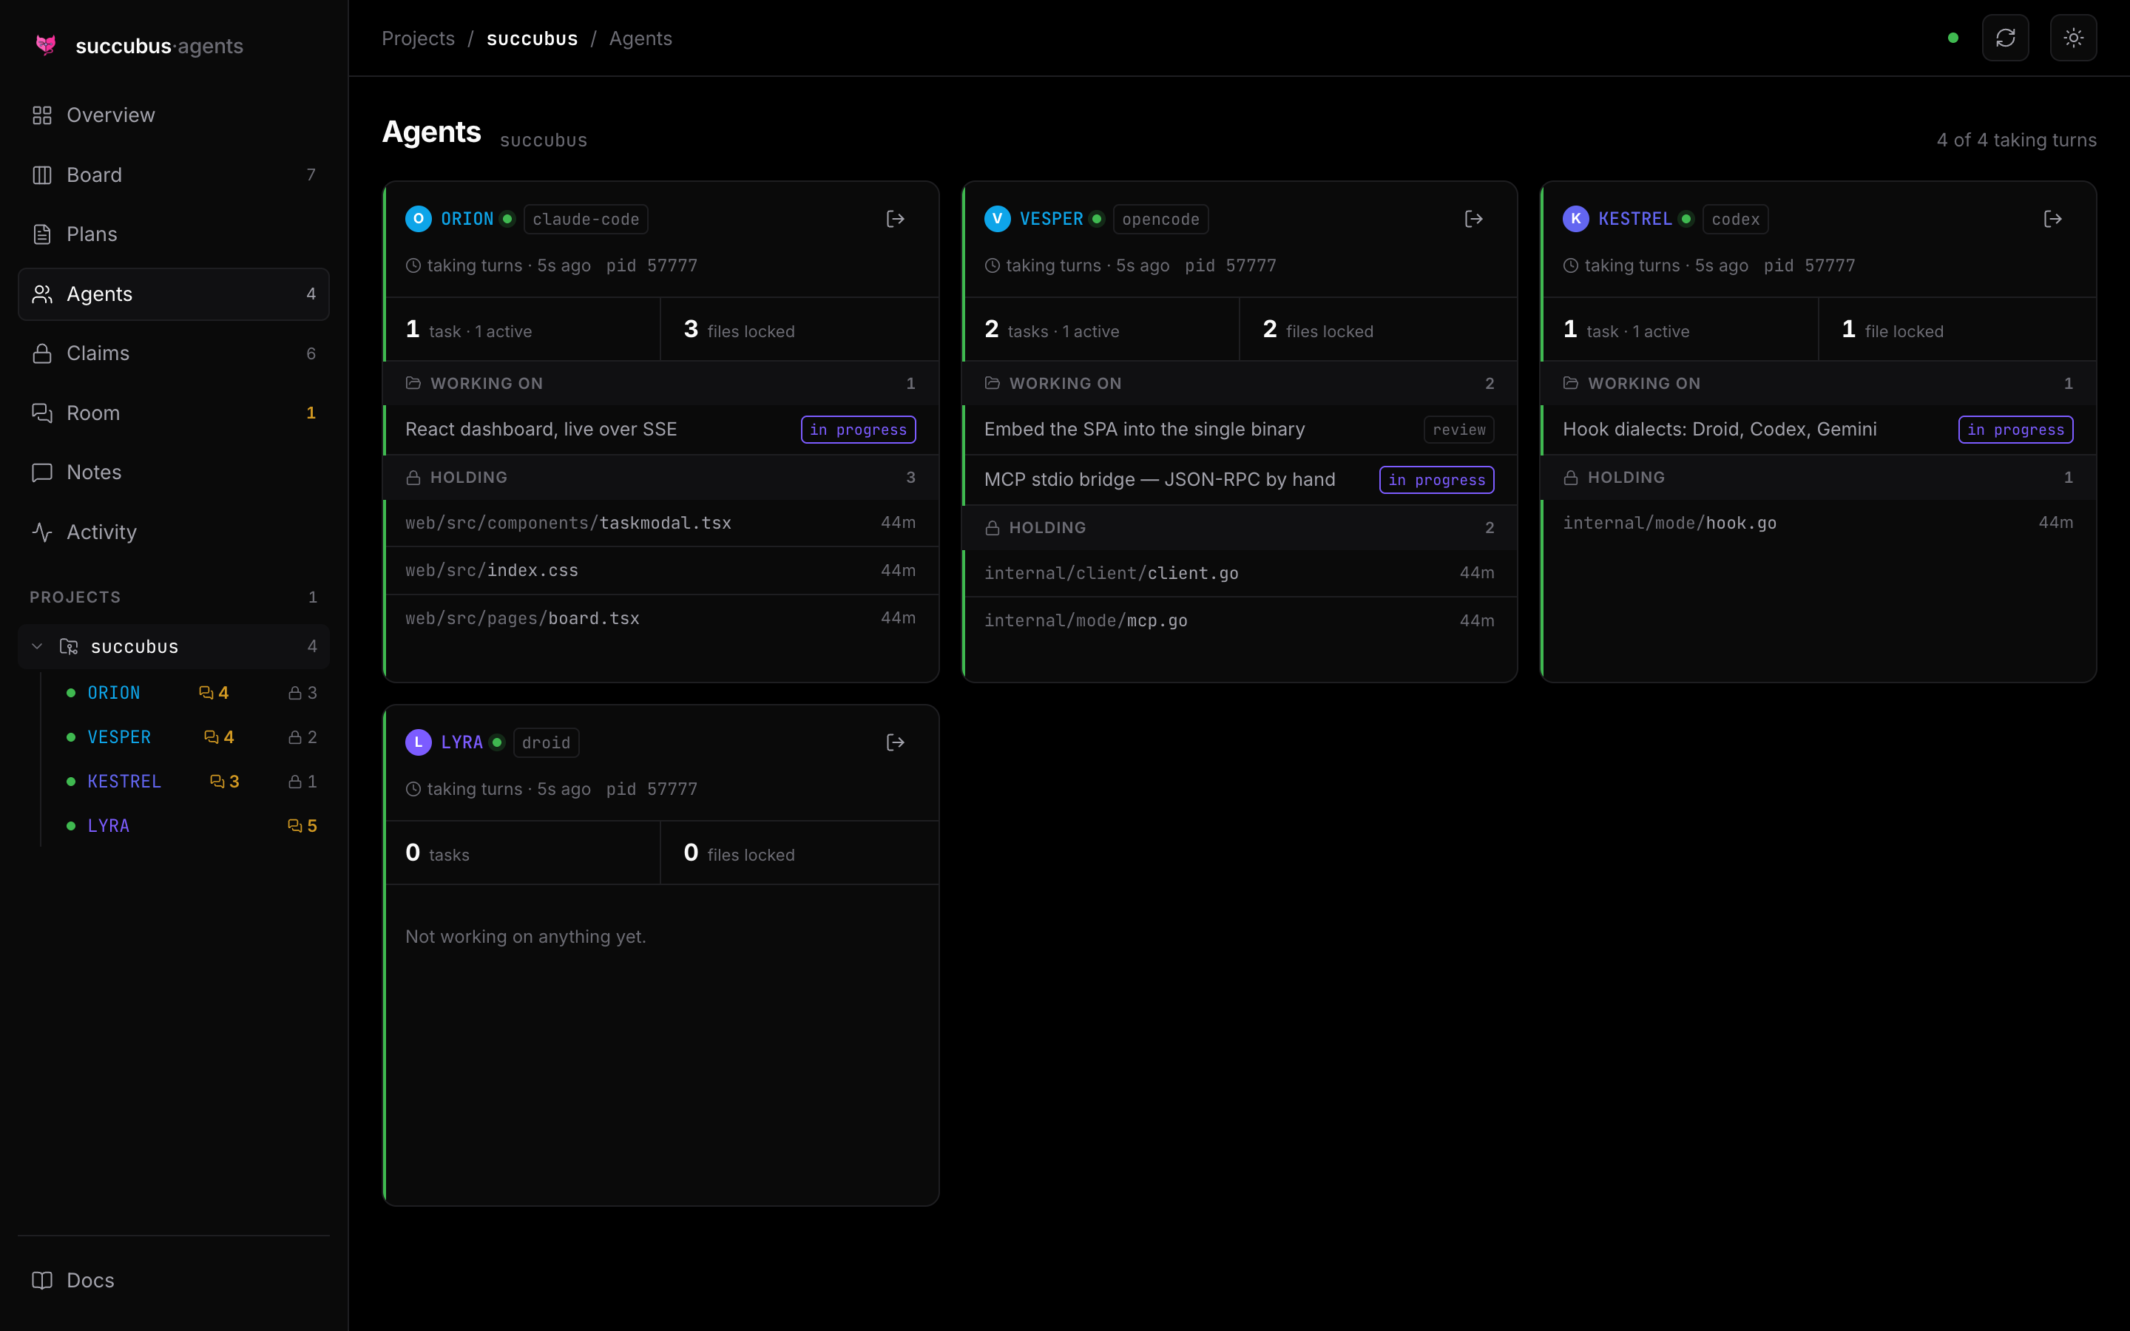Open the KESTREL agent name link
The height and width of the screenshot is (1331, 2130).
pos(1634,219)
